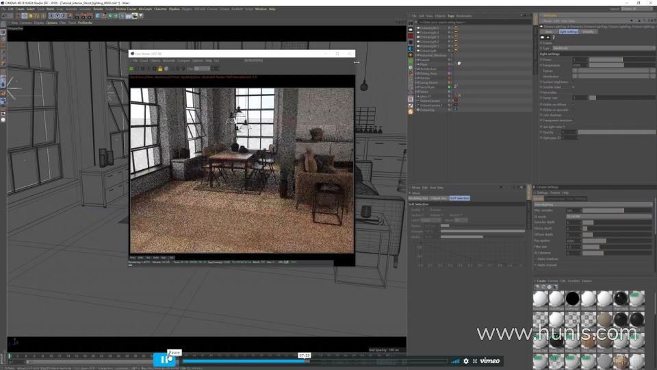Image resolution: width=657 pixels, height=370 pixels.
Task: Enter fullscreen in the Vimeo player
Action: pyautogui.click(x=475, y=361)
